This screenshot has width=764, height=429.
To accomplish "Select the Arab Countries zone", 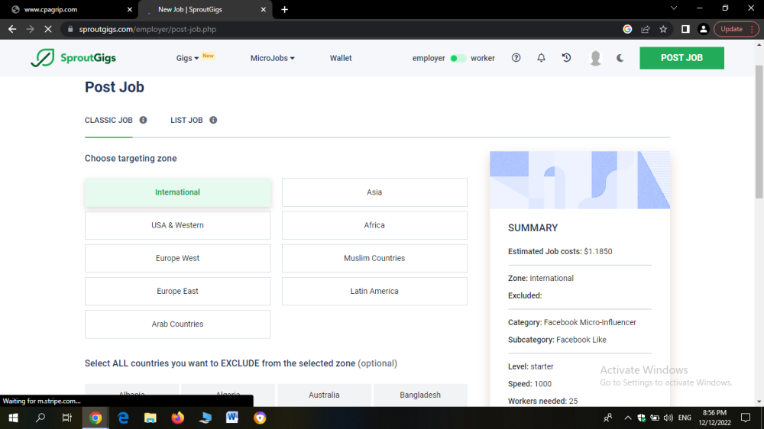I will pyautogui.click(x=177, y=324).
